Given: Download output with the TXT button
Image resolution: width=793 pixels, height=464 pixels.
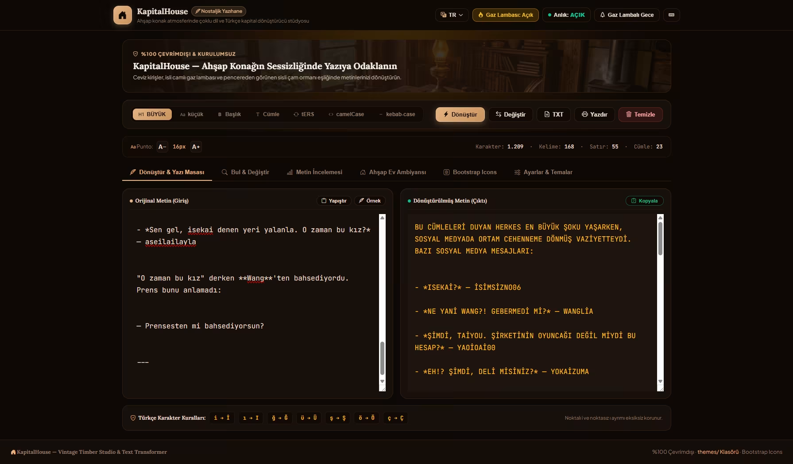Looking at the screenshot, I should click(x=553, y=114).
